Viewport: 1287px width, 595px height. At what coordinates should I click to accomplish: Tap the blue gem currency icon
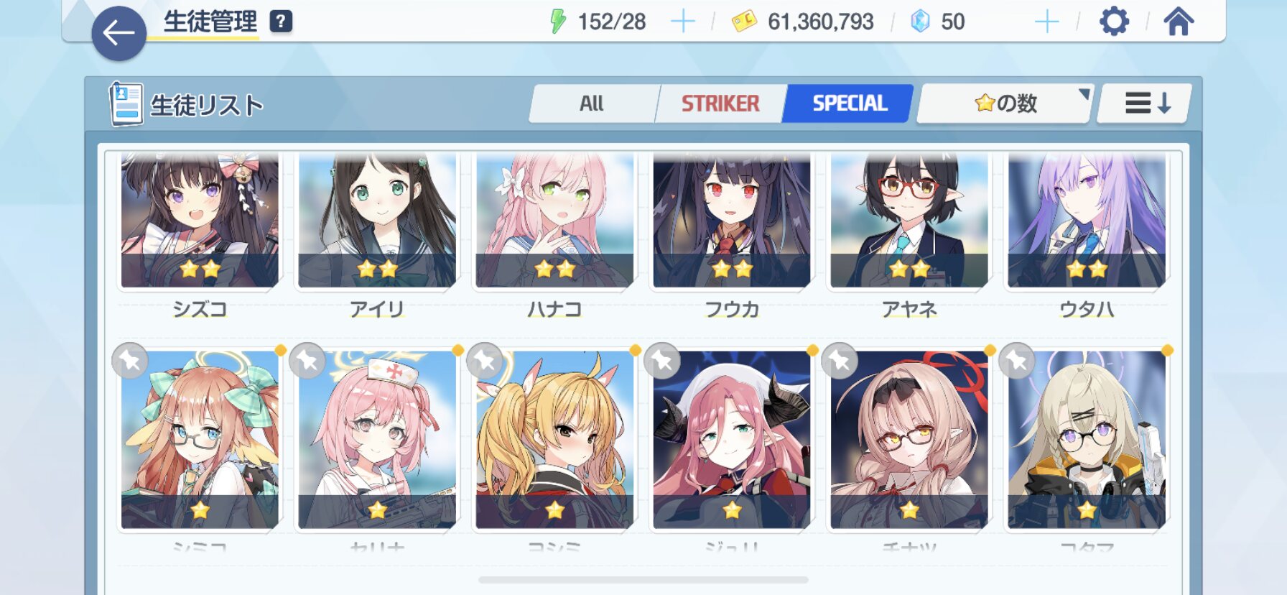click(x=920, y=22)
